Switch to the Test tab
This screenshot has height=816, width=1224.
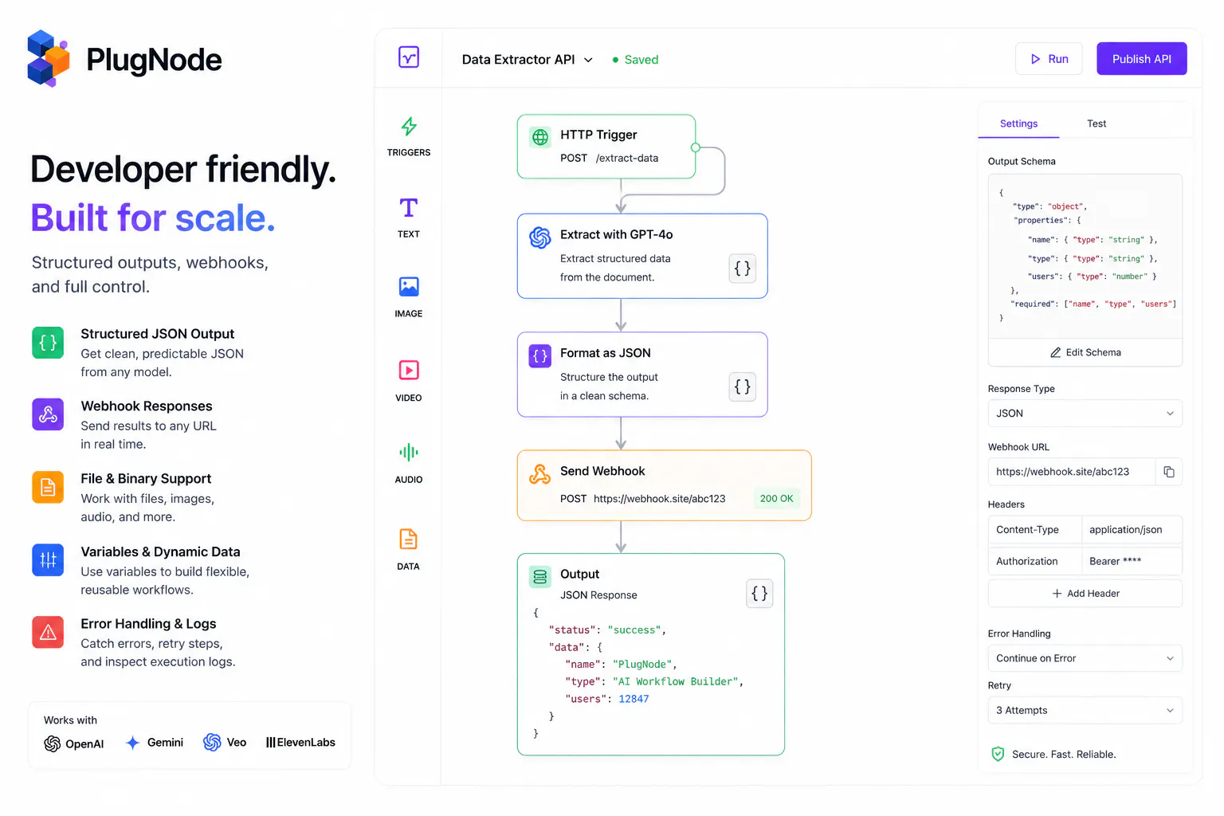pyautogui.click(x=1096, y=124)
